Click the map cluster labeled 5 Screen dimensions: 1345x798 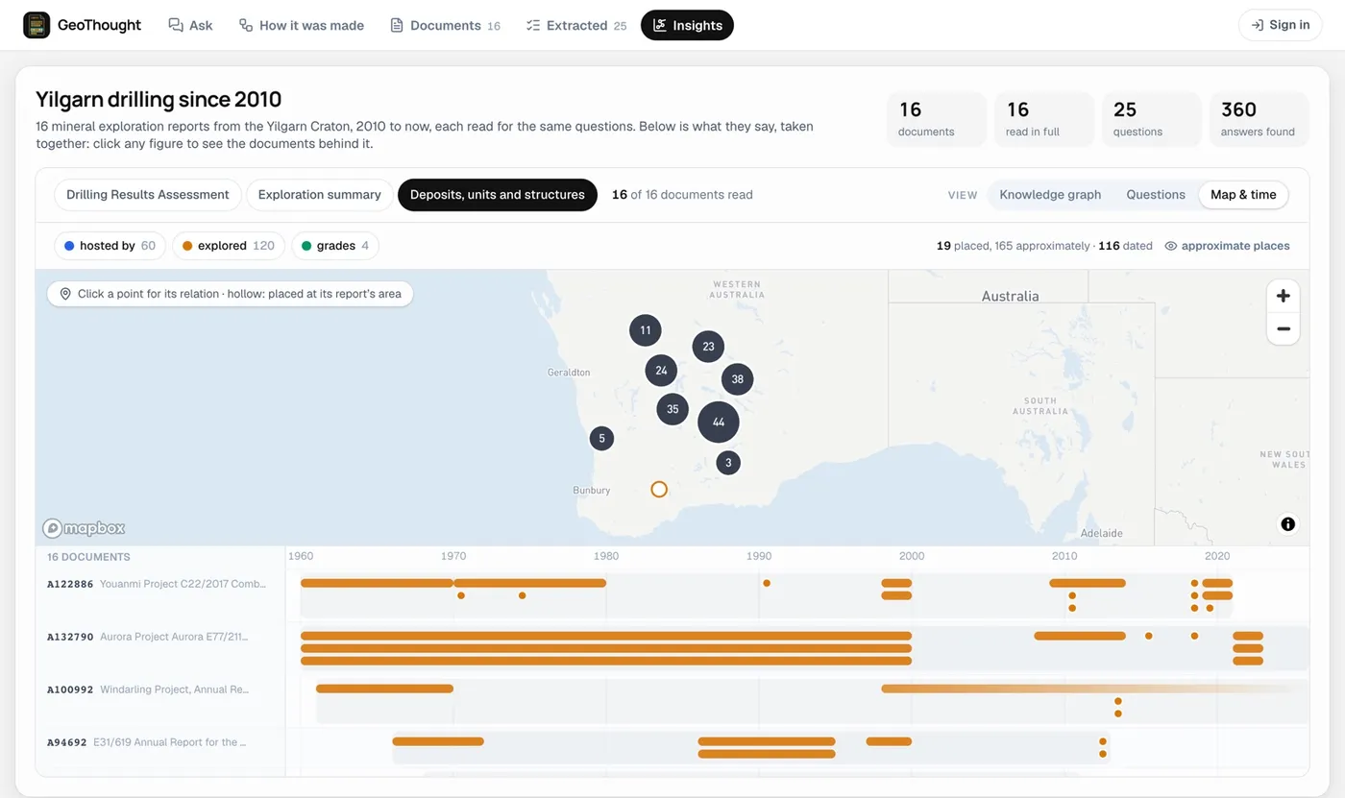[601, 439]
